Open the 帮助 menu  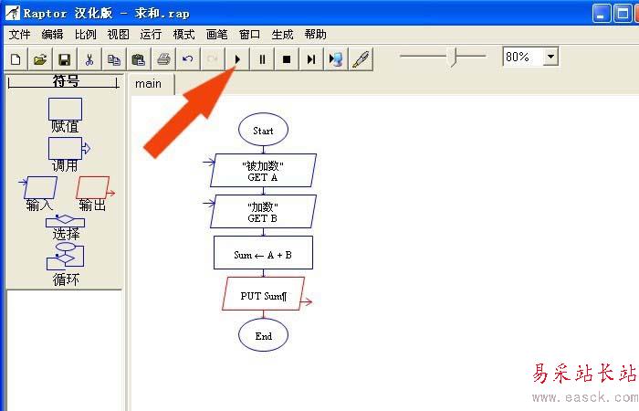316,35
